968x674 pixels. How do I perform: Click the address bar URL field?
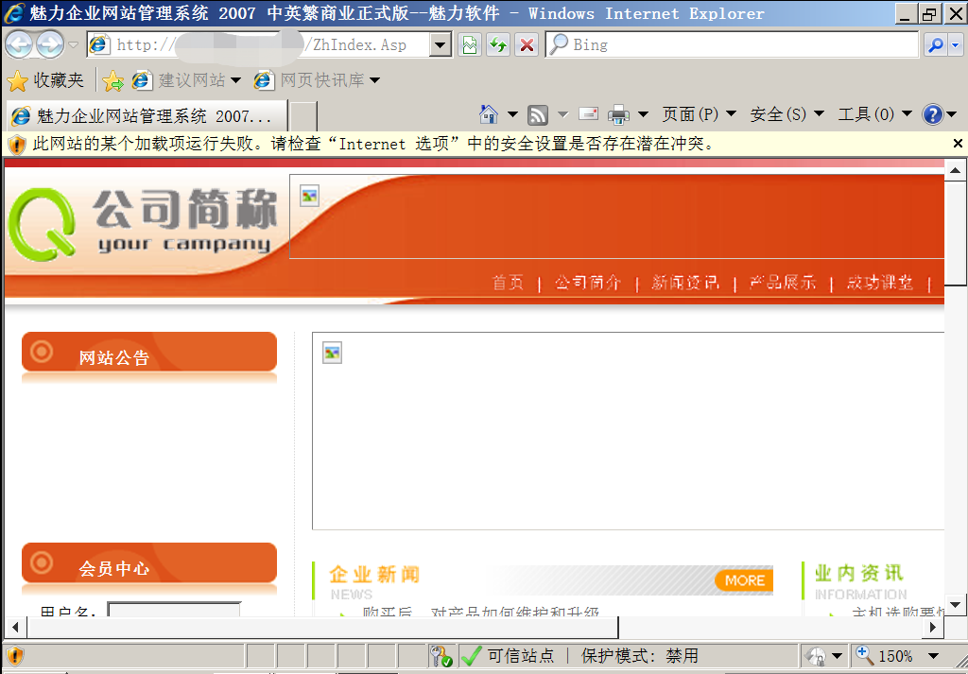tap(259, 45)
